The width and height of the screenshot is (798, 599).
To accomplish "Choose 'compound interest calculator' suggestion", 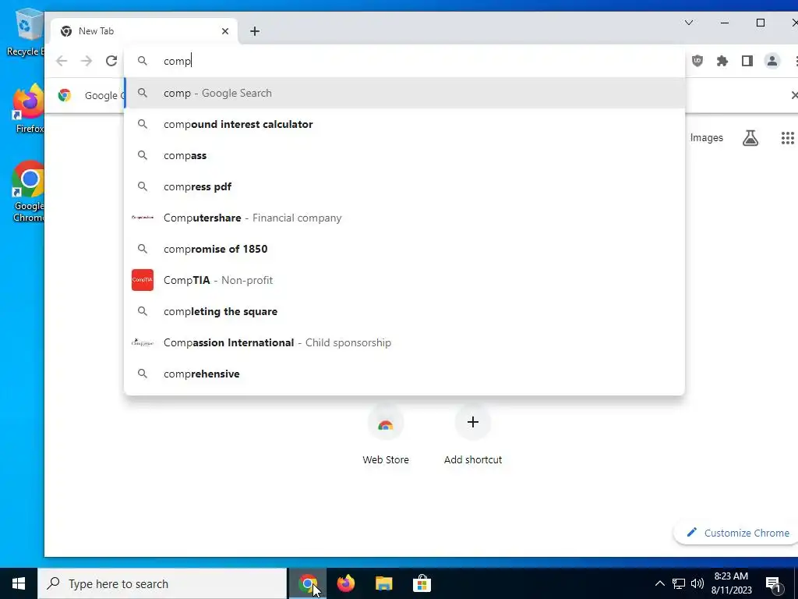I will (x=404, y=124).
